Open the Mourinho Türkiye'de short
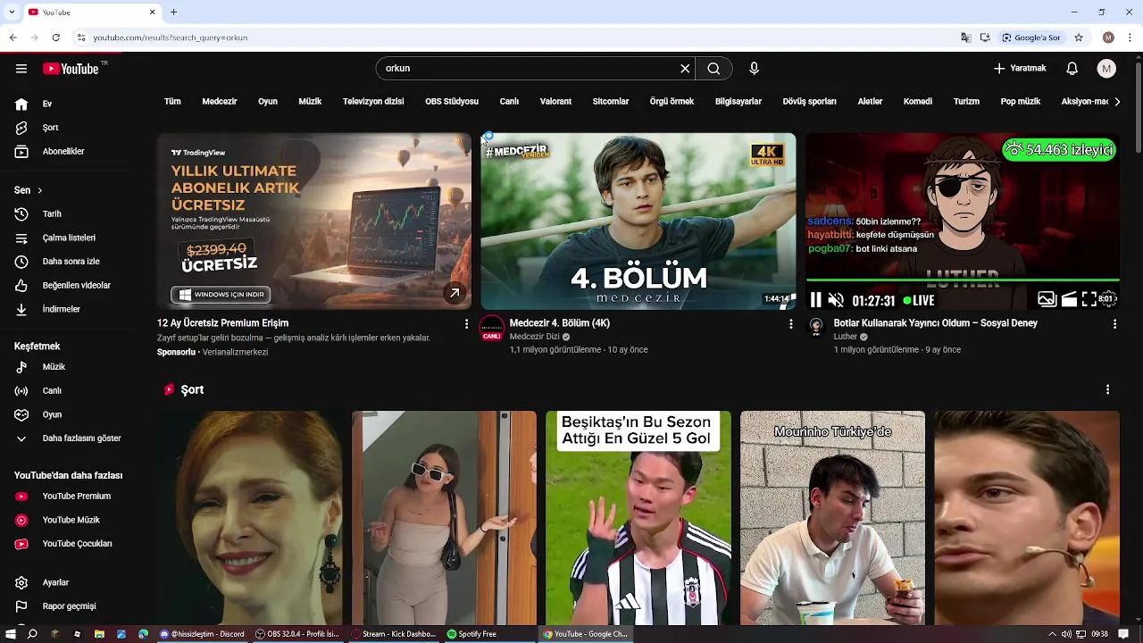Screen dimensions: 1143x643 [832, 518]
